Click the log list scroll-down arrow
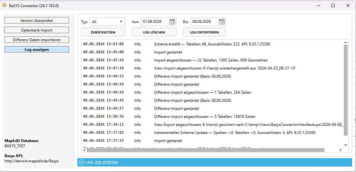356x172 pixels. point(346,145)
